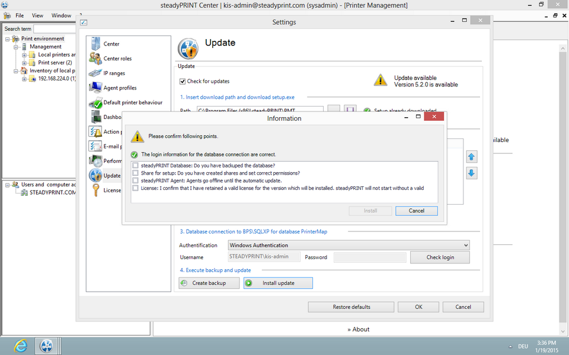This screenshot has width=569, height=355.
Task: Open the File menu
Action: [x=20, y=15]
